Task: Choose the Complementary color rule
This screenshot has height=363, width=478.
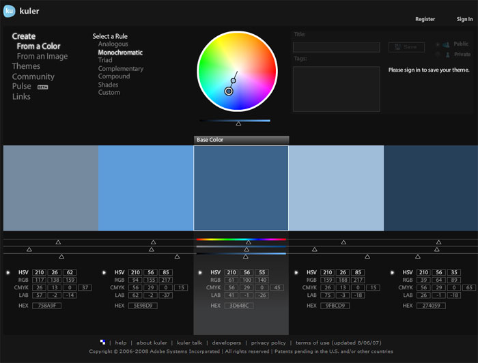Action: 120,69
